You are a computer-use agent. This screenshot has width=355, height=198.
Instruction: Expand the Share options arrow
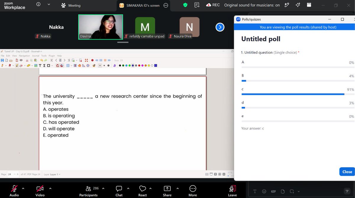177,188
